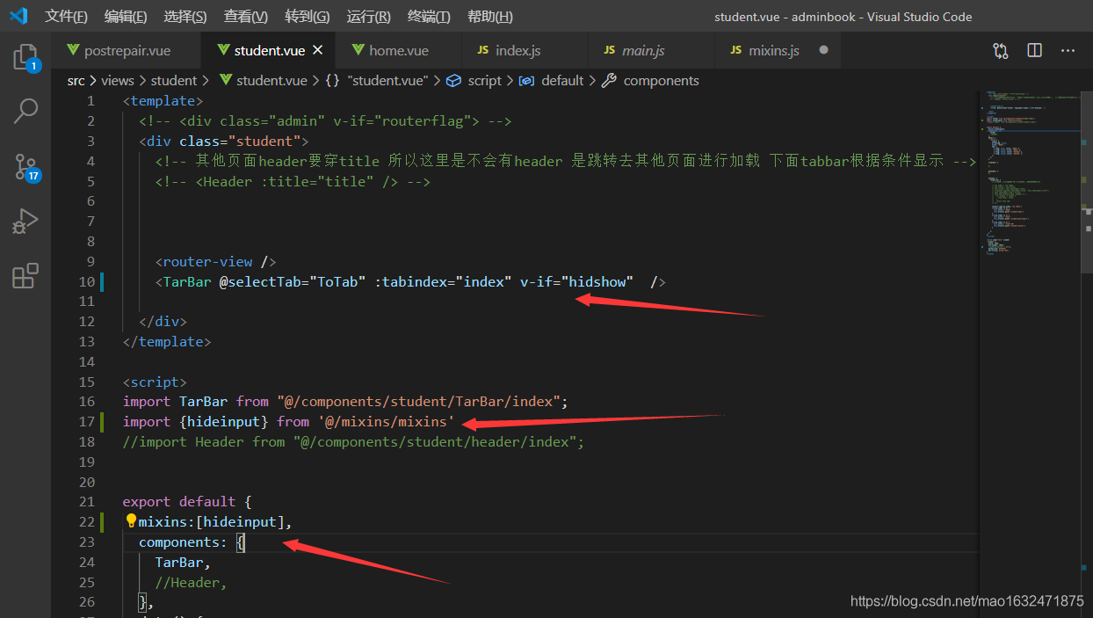This screenshot has height=618, width=1093.
Task: Click the </template> closing tag
Action: pos(166,342)
